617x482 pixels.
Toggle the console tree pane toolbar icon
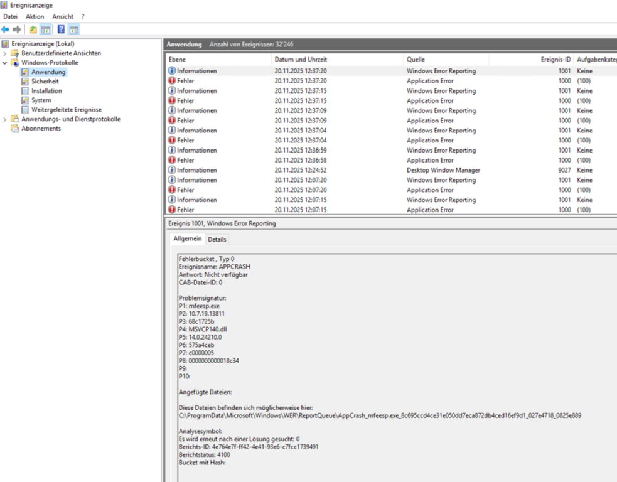point(45,29)
